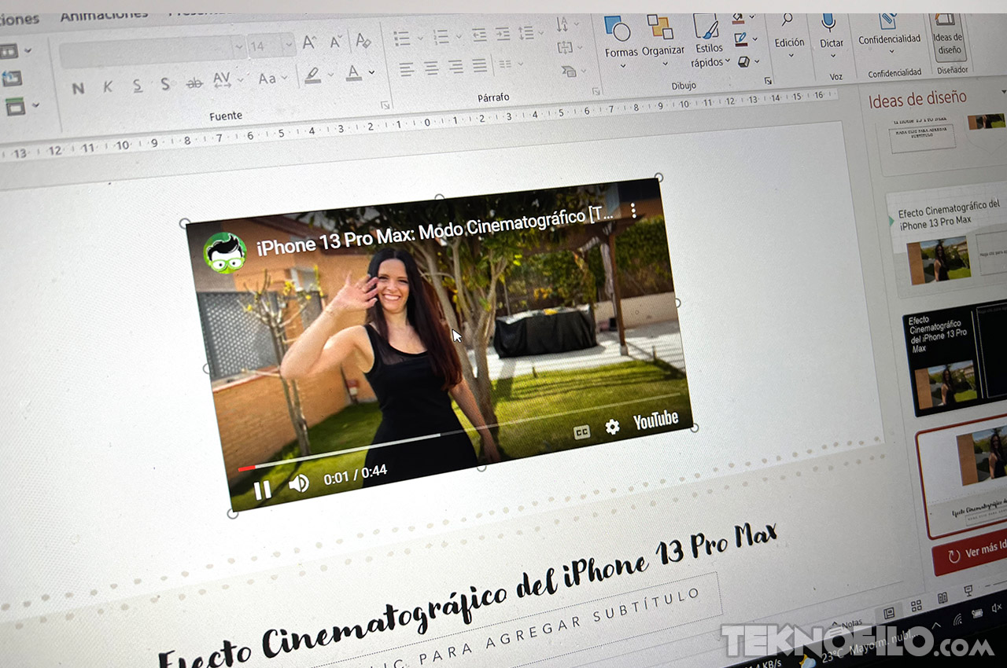Increase font size
Viewport: 1007px width, 668px height.
[x=310, y=43]
